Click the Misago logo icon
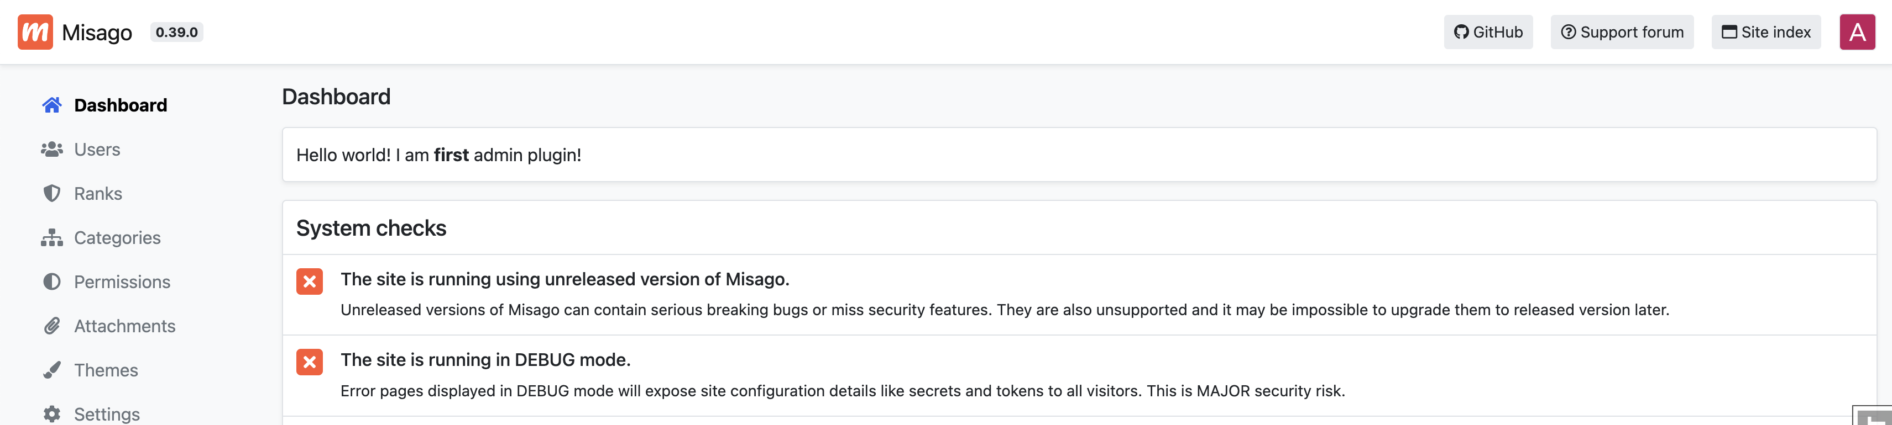1892x425 pixels. [35, 32]
